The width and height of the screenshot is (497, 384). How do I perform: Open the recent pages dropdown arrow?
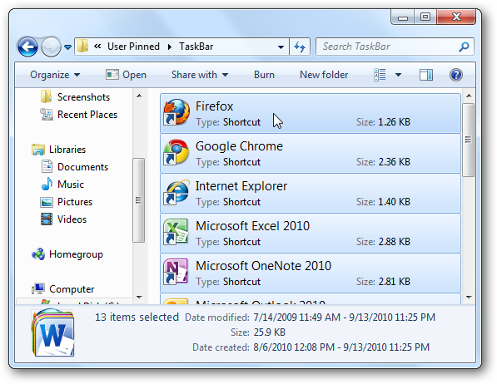coord(67,47)
